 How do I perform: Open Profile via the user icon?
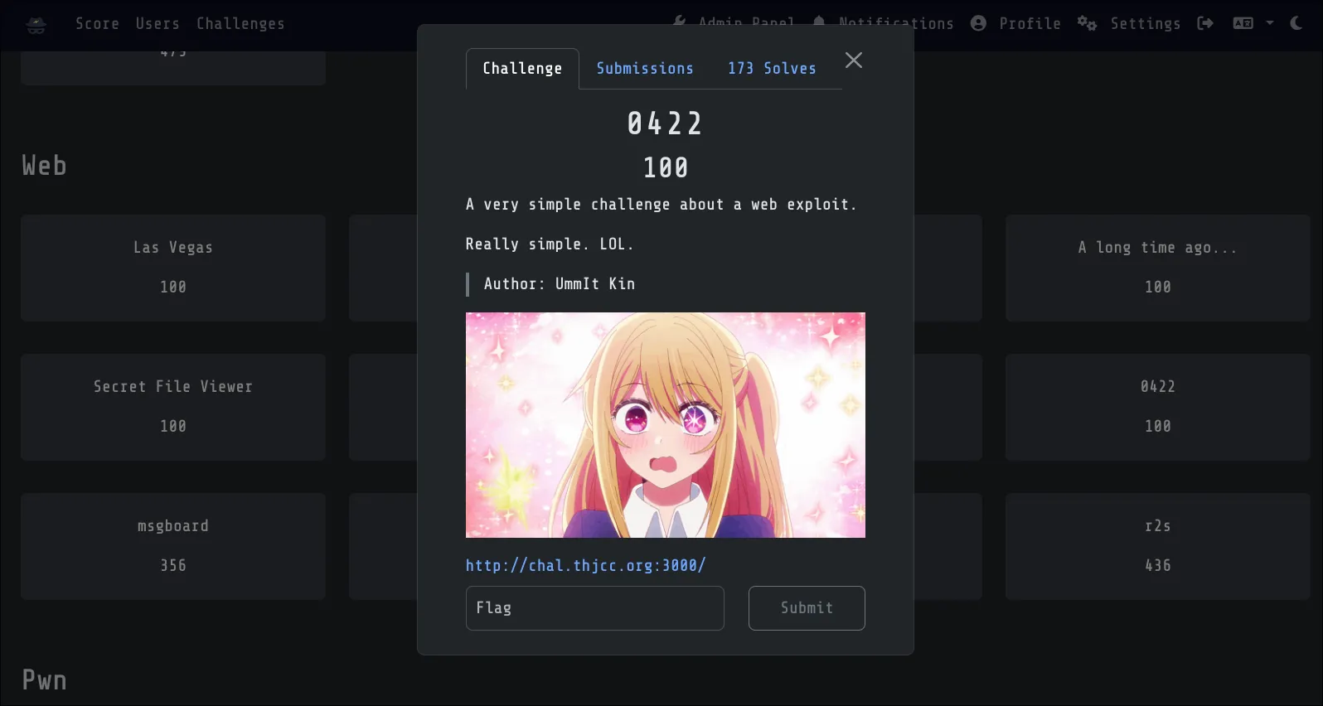pos(978,23)
